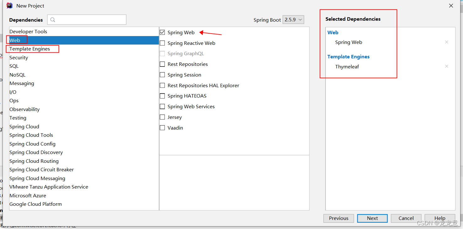Open the Ops category
Viewport: 463px width, 229px height.
(x=84, y=101)
